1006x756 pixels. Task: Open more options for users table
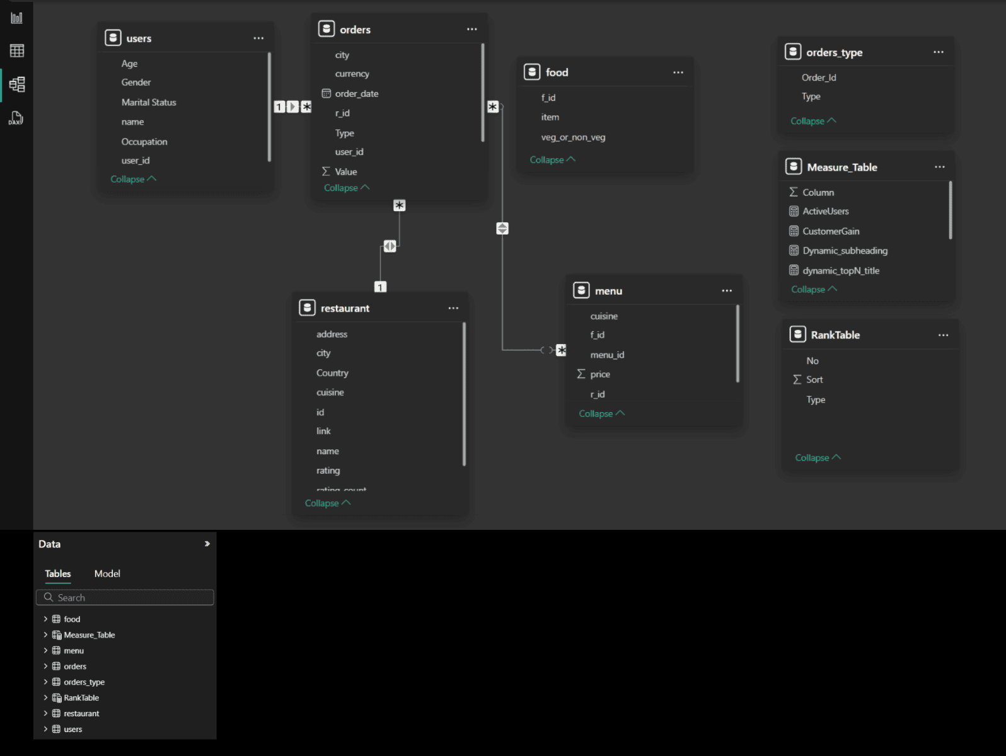(x=258, y=38)
